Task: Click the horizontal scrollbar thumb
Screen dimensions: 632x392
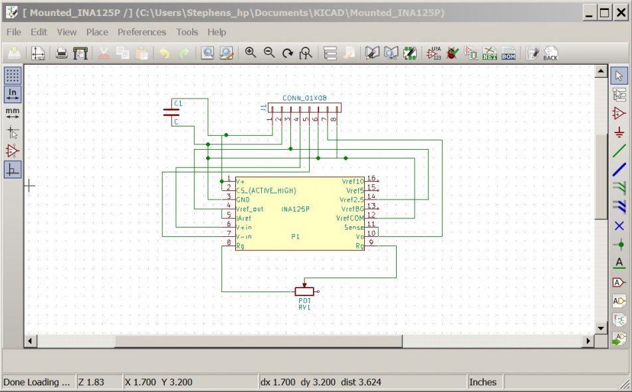Action: (x=259, y=341)
